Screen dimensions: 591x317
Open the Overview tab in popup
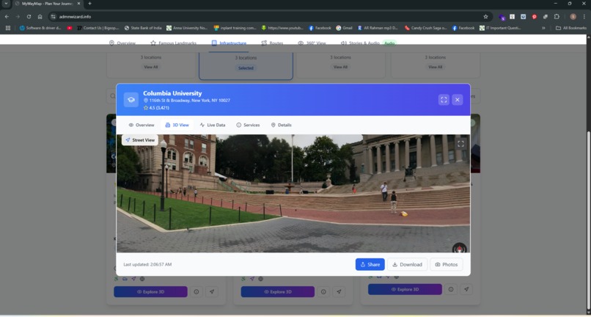click(x=142, y=125)
